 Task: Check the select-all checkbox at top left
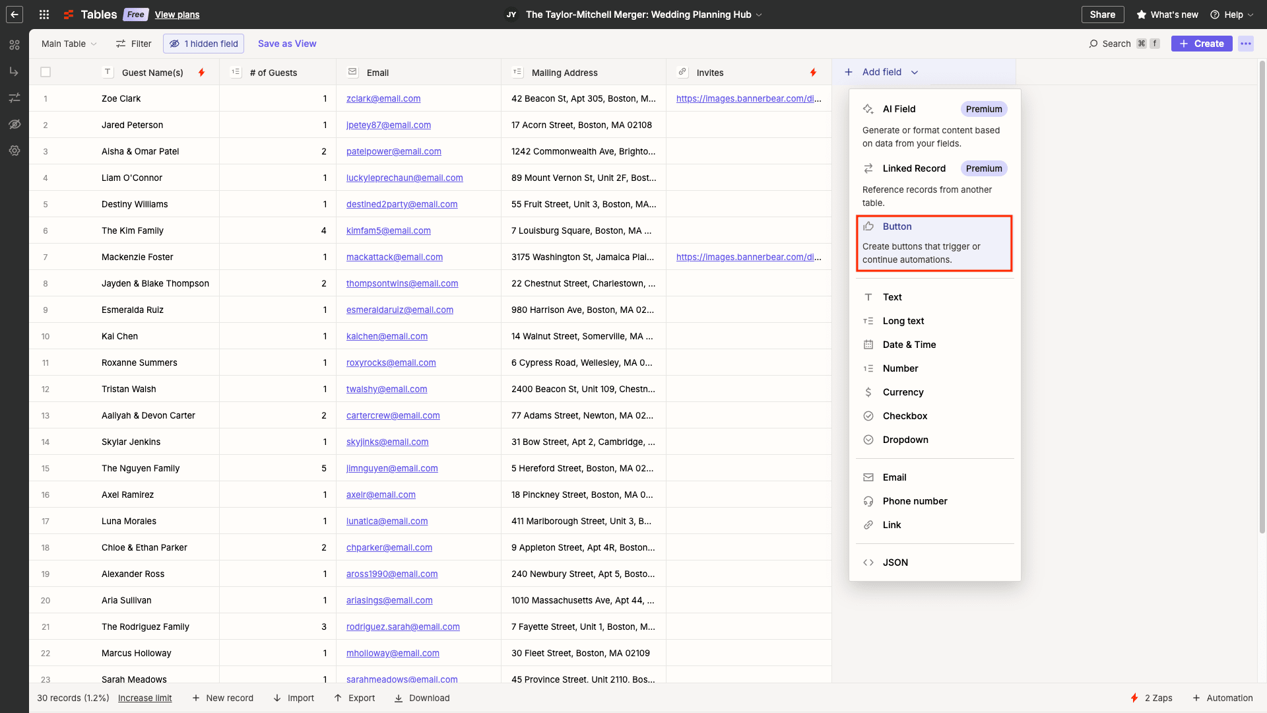pyautogui.click(x=46, y=72)
